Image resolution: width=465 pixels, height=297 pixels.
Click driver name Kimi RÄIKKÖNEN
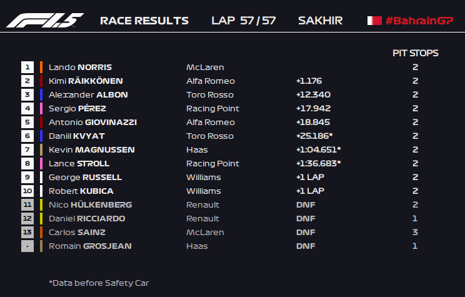tap(86, 81)
